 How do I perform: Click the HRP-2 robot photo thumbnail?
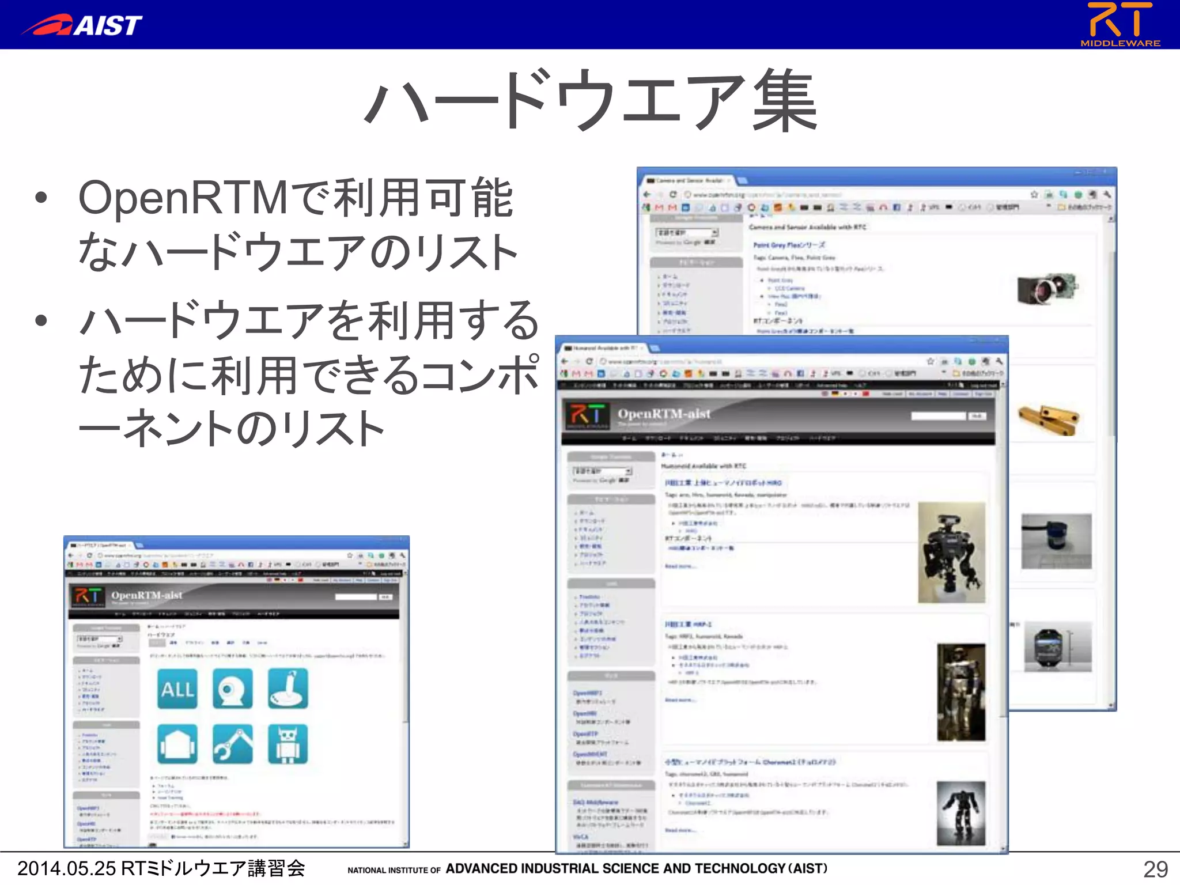click(x=961, y=692)
